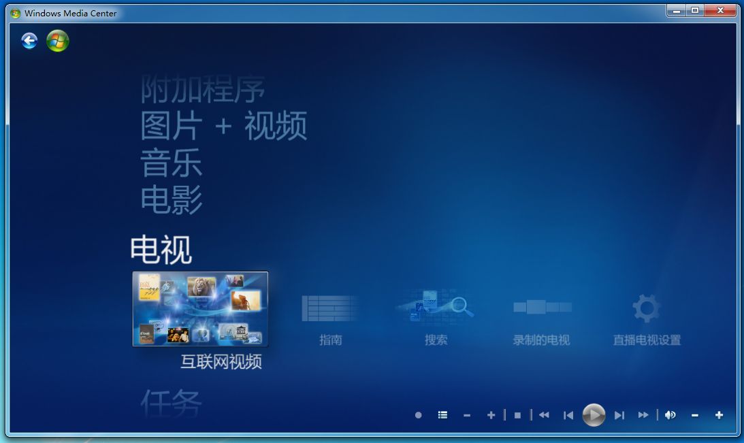Click the 直播电视设置 label text
The height and width of the screenshot is (443, 744).
pyautogui.click(x=647, y=340)
